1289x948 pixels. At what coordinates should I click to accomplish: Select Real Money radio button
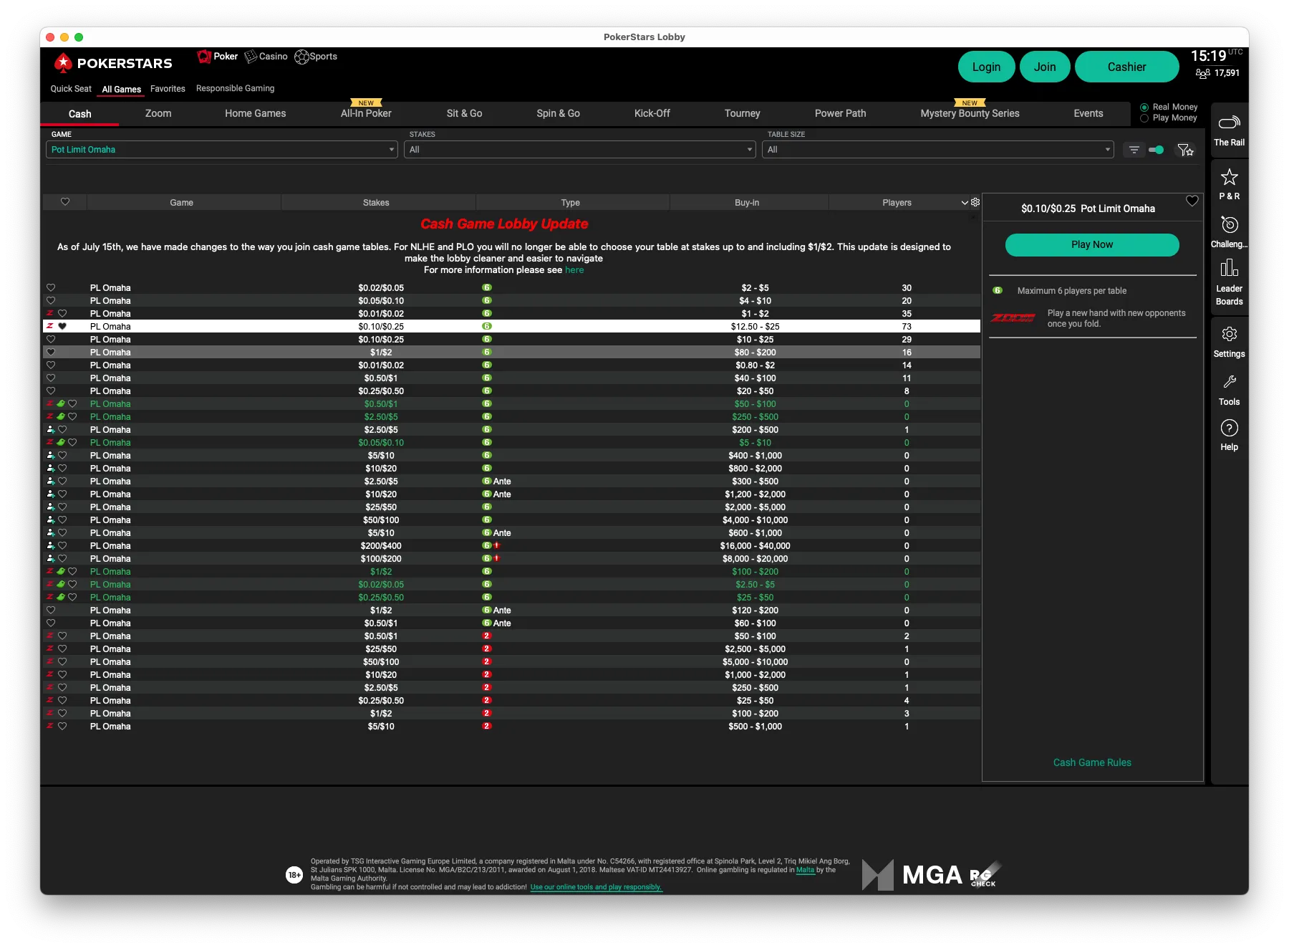1144,107
